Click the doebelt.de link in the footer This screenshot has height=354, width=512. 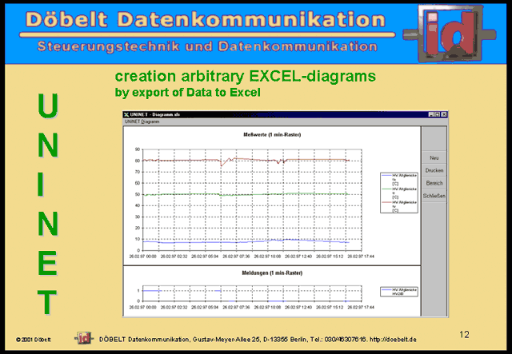tap(393, 340)
